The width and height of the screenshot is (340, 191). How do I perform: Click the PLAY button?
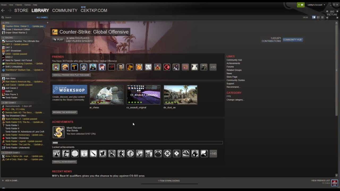[58, 40]
